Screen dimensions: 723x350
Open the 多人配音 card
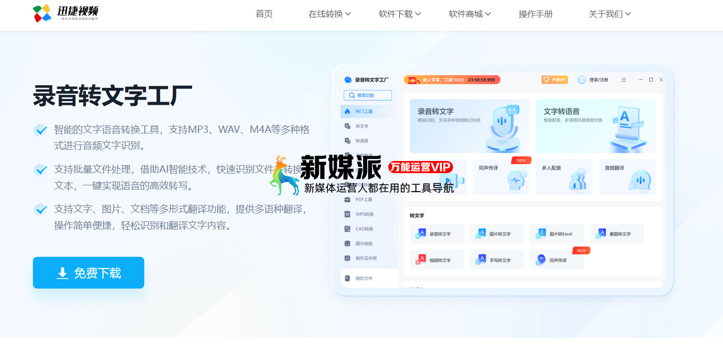click(x=564, y=177)
